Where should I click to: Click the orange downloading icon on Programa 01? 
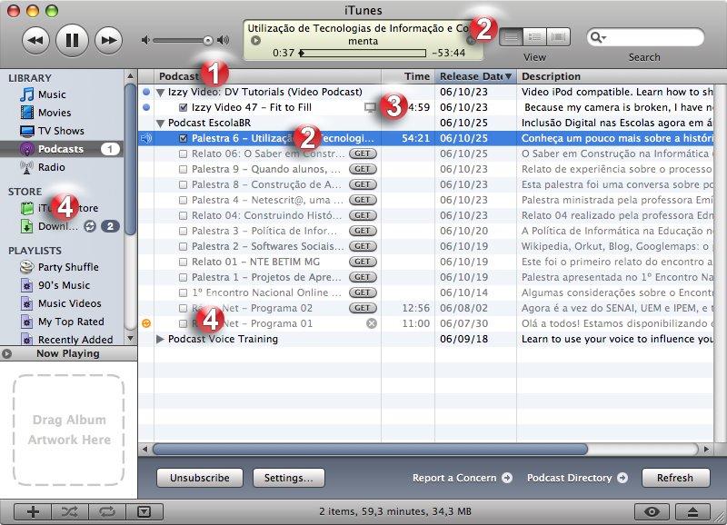146,323
